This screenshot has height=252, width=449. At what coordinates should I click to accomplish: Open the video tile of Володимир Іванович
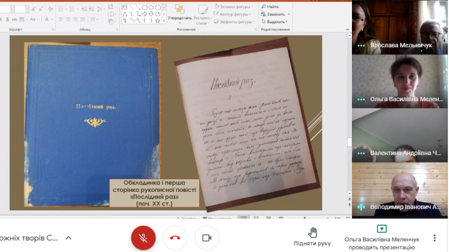(x=400, y=190)
